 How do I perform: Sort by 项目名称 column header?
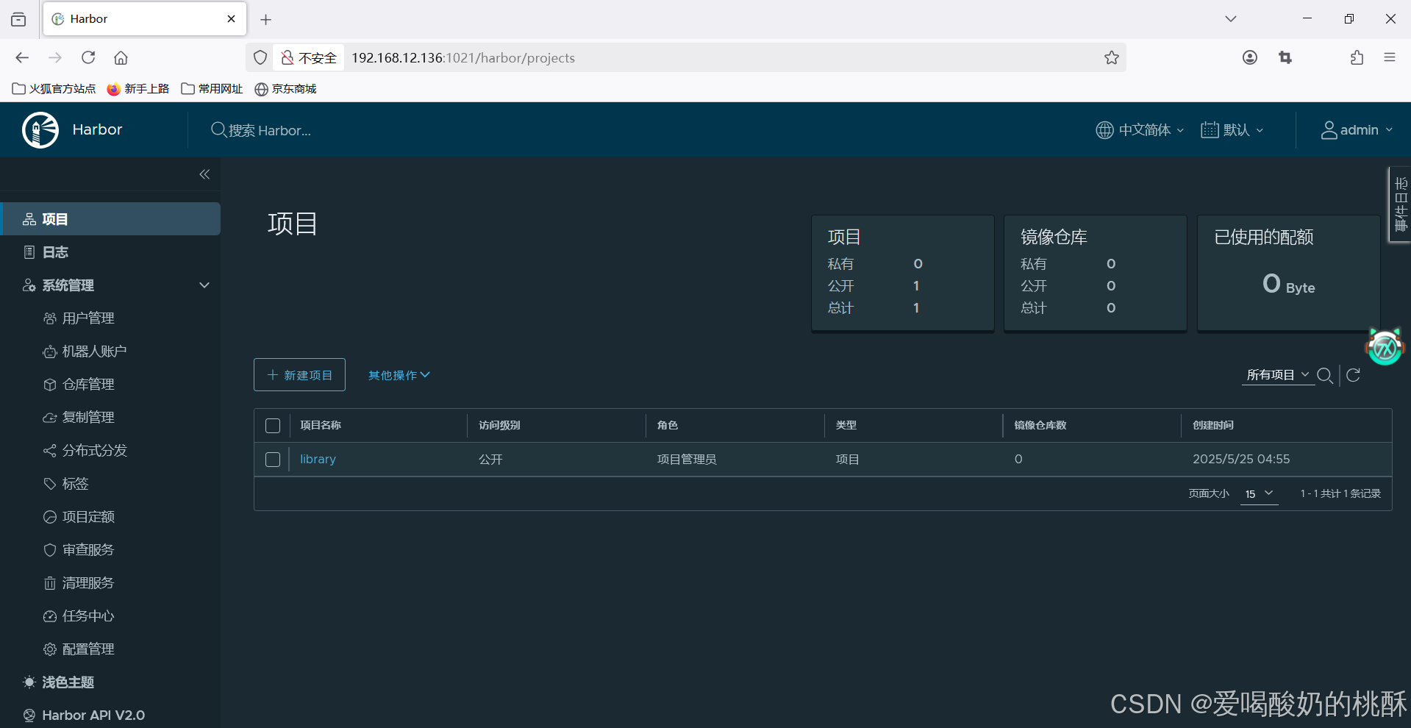point(321,426)
